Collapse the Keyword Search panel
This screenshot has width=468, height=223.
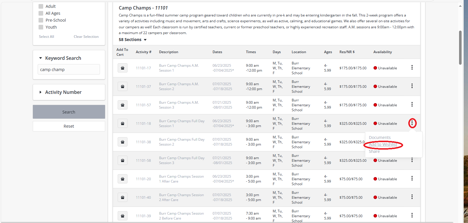pyautogui.click(x=41, y=58)
